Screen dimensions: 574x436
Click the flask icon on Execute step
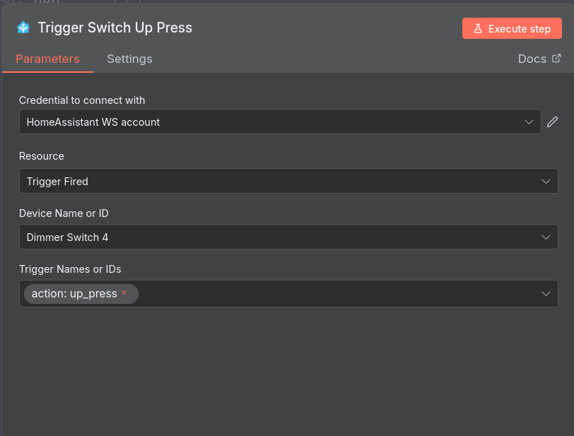478,29
